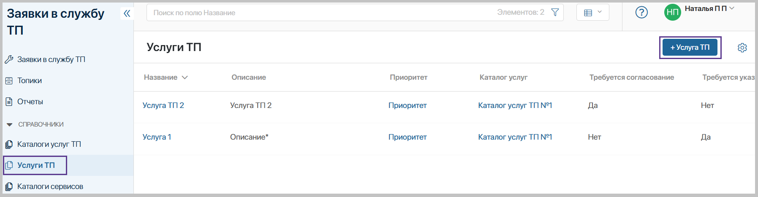Image resolution: width=758 pixels, height=197 pixels.
Task: Open the help question mark icon
Action: pos(641,13)
